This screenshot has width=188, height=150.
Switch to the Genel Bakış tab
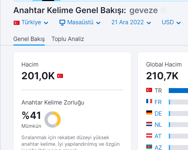(29, 39)
